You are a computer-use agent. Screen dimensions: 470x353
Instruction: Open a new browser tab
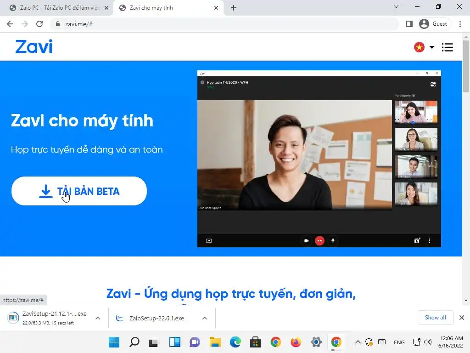pos(234,8)
